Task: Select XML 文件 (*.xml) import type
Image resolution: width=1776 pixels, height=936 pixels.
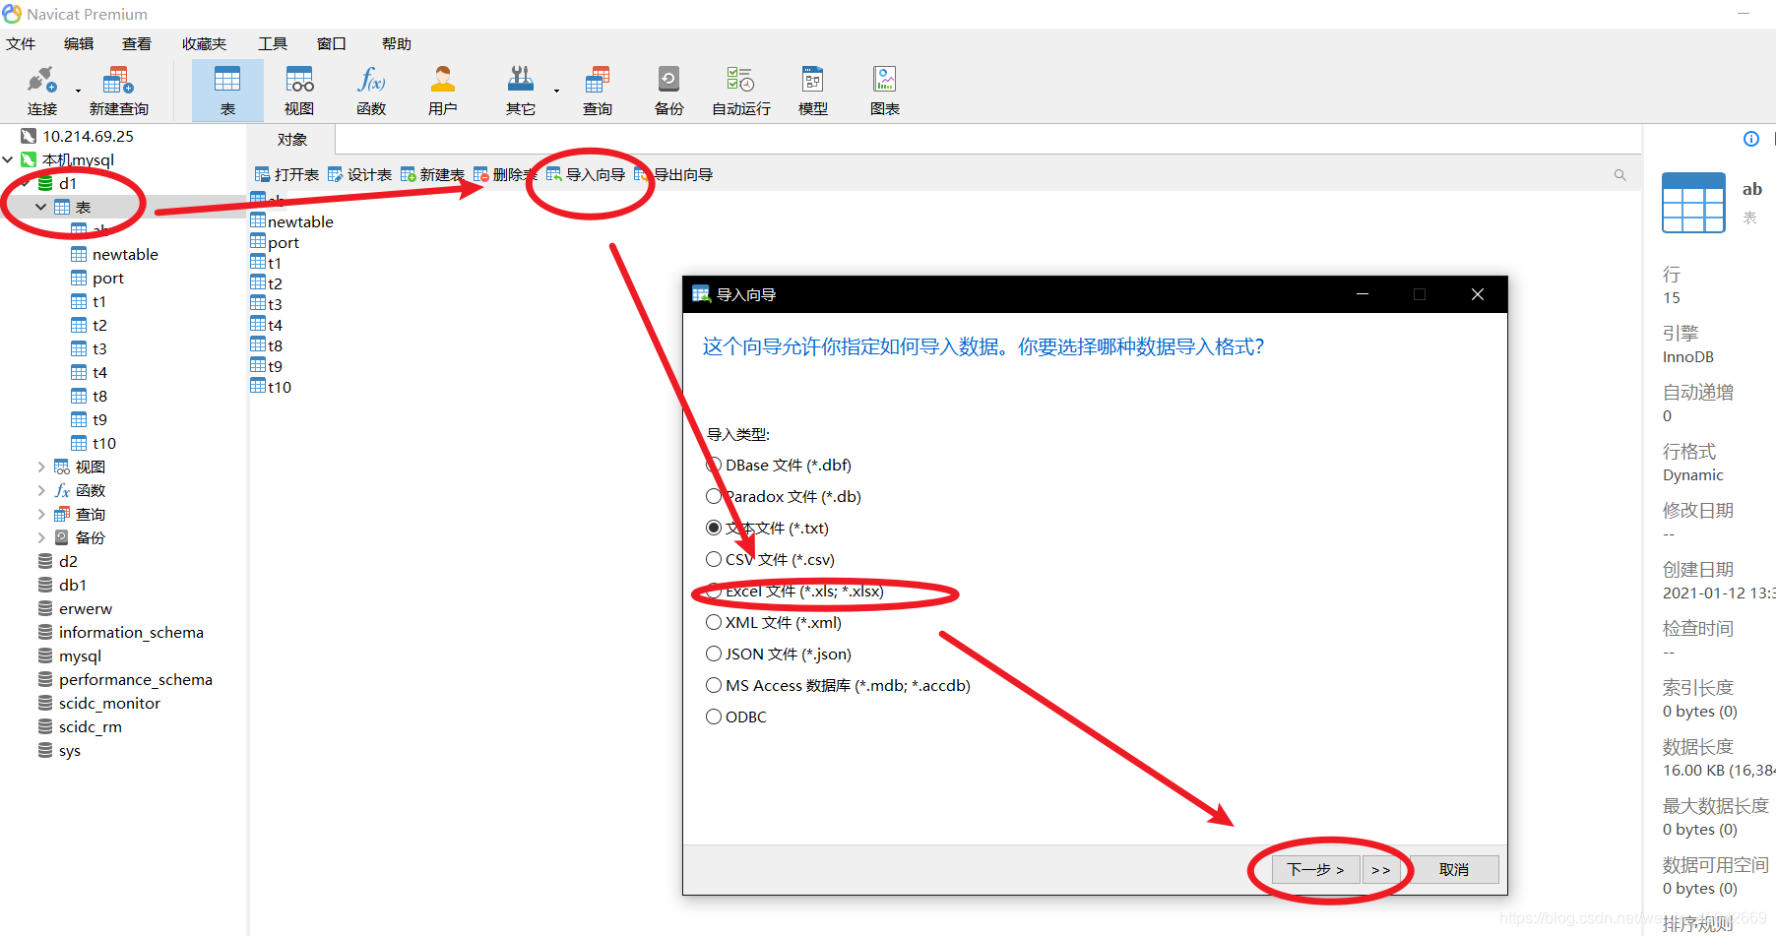Action: (774, 622)
